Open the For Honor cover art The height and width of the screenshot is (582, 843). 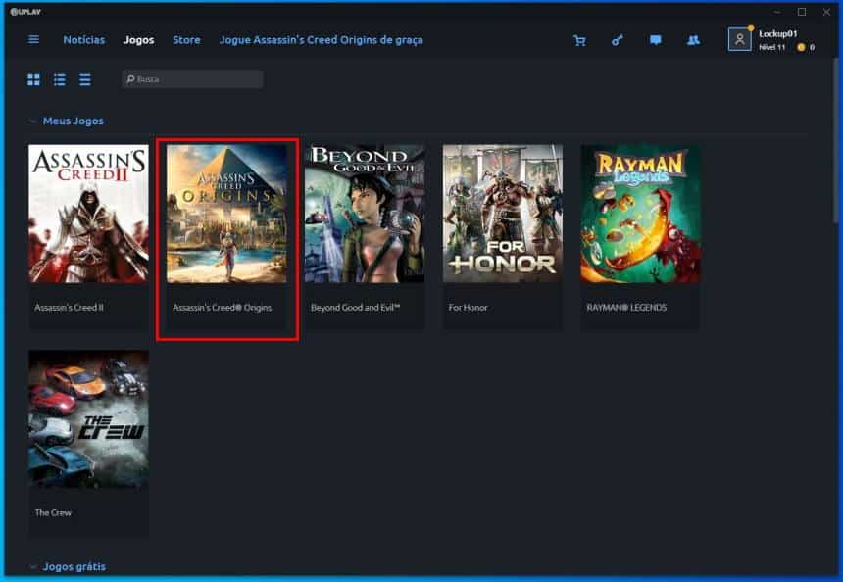click(503, 214)
